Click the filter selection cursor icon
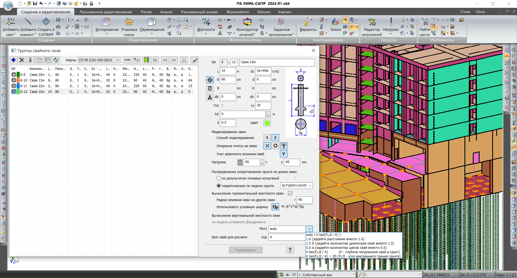 pyautogui.click(x=137, y=60)
